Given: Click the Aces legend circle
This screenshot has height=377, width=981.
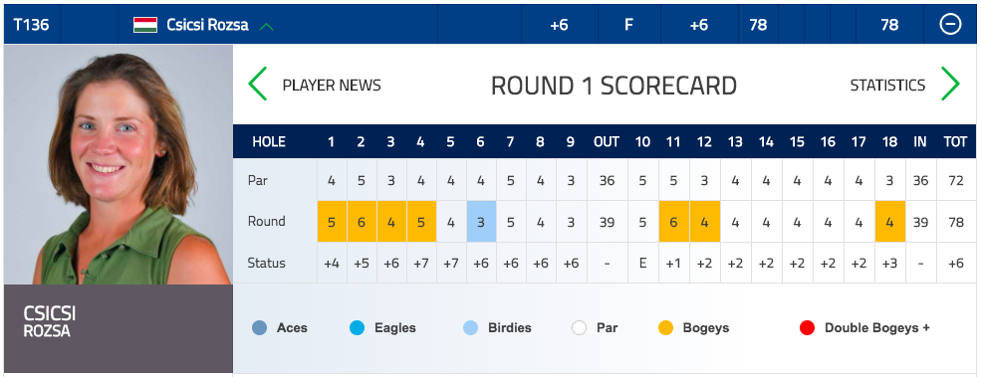Looking at the screenshot, I should pyautogui.click(x=259, y=327).
